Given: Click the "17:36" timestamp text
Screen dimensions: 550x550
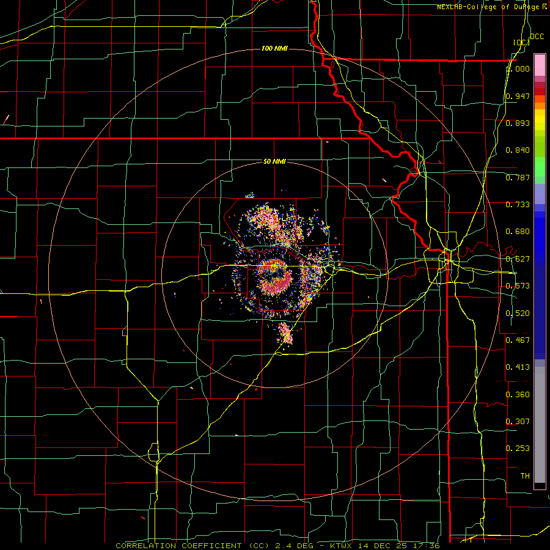Looking at the screenshot, I should (427, 546).
